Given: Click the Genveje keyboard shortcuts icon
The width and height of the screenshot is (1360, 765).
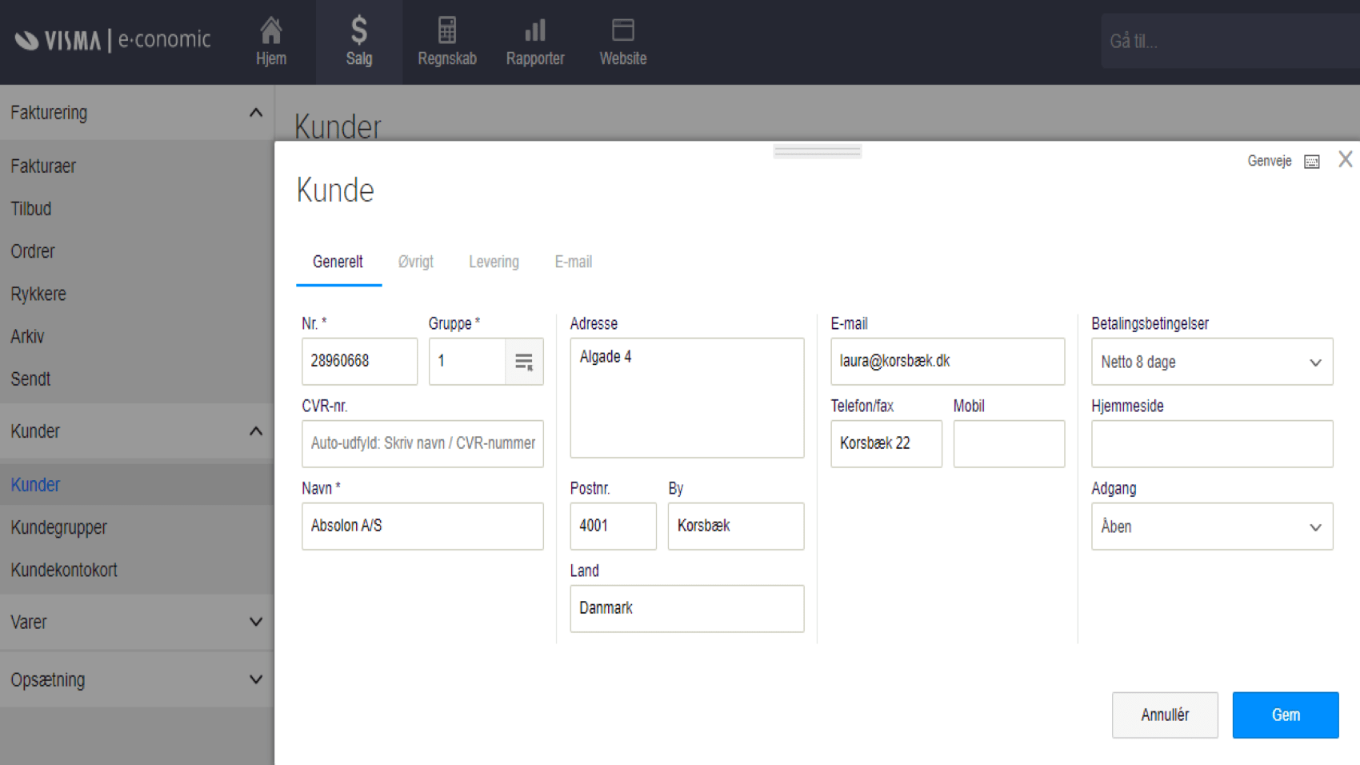Looking at the screenshot, I should click(x=1311, y=162).
